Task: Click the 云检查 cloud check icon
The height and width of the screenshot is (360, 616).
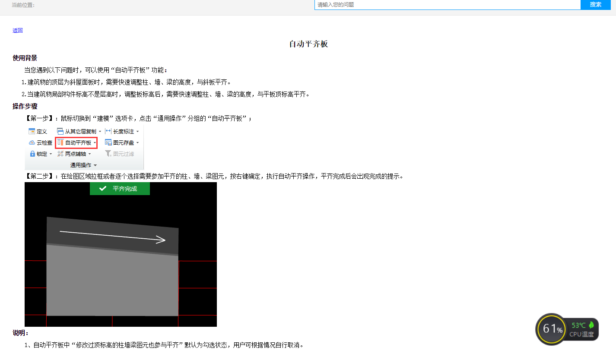Action: [32, 142]
